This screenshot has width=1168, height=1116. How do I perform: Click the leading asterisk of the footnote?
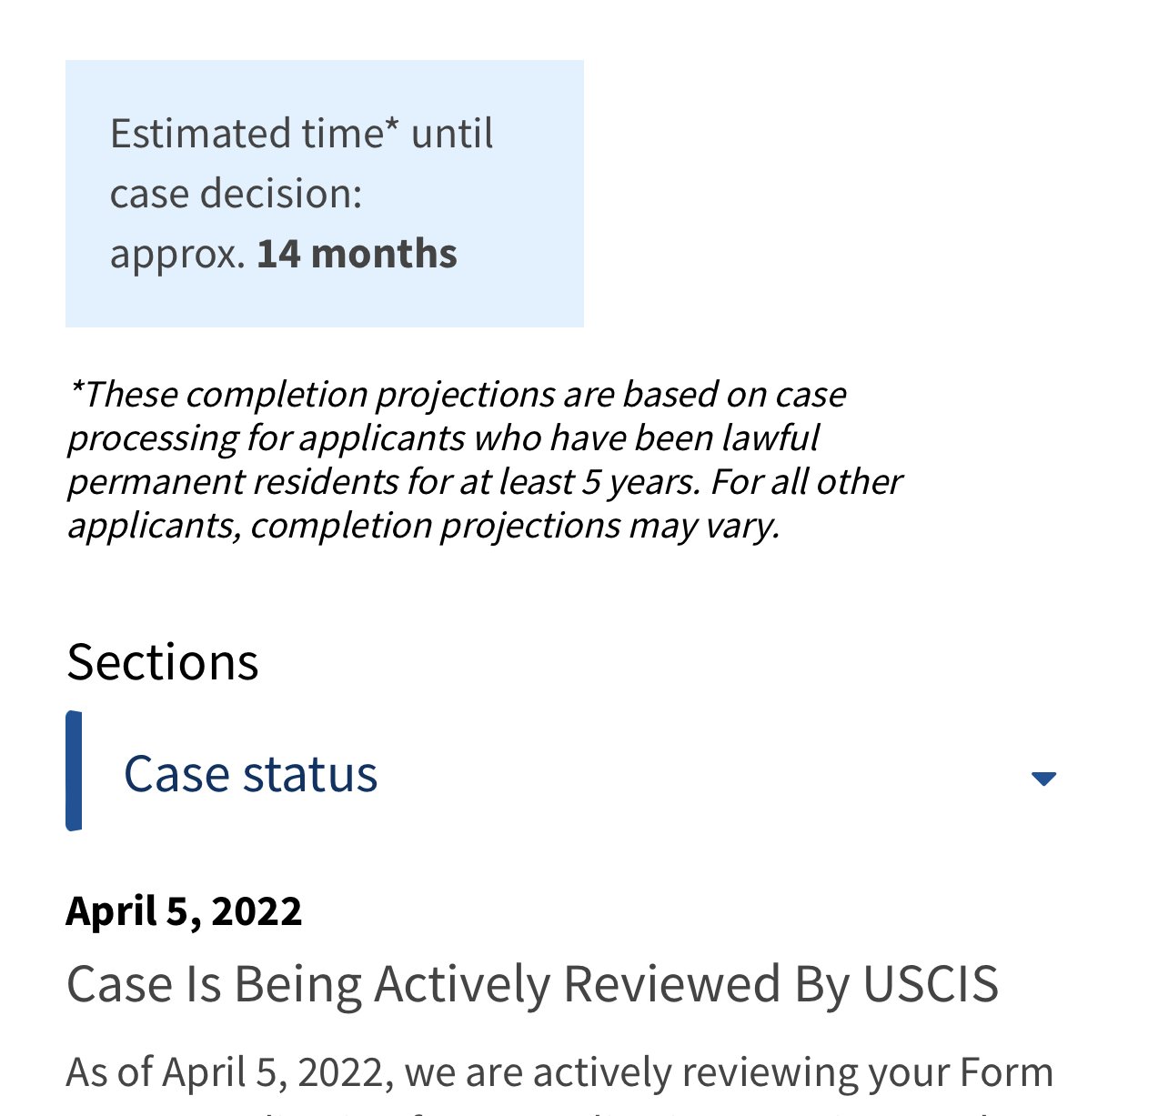pos(76,388)
